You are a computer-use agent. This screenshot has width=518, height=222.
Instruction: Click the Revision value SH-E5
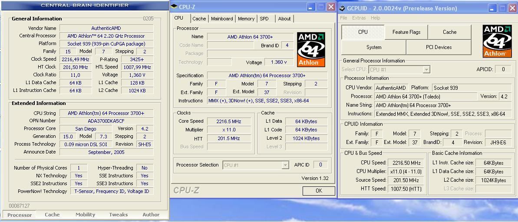(144, 144)
